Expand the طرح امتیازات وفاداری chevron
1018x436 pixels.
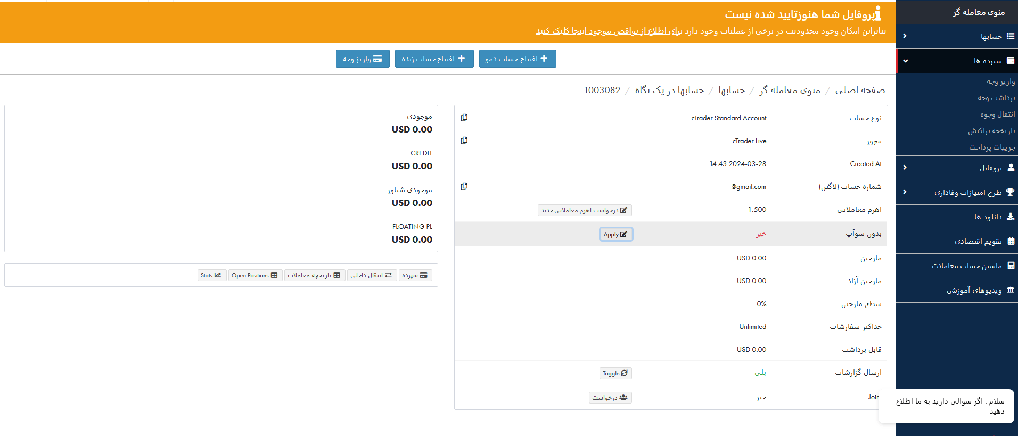(905, 192)
